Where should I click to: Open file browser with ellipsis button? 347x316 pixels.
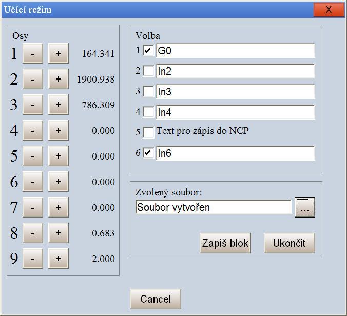[x=304, y=207]
